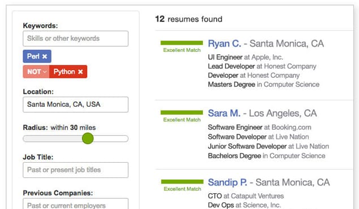
Task: Remove the Perl keyword tag
Action: pos(45,56)
